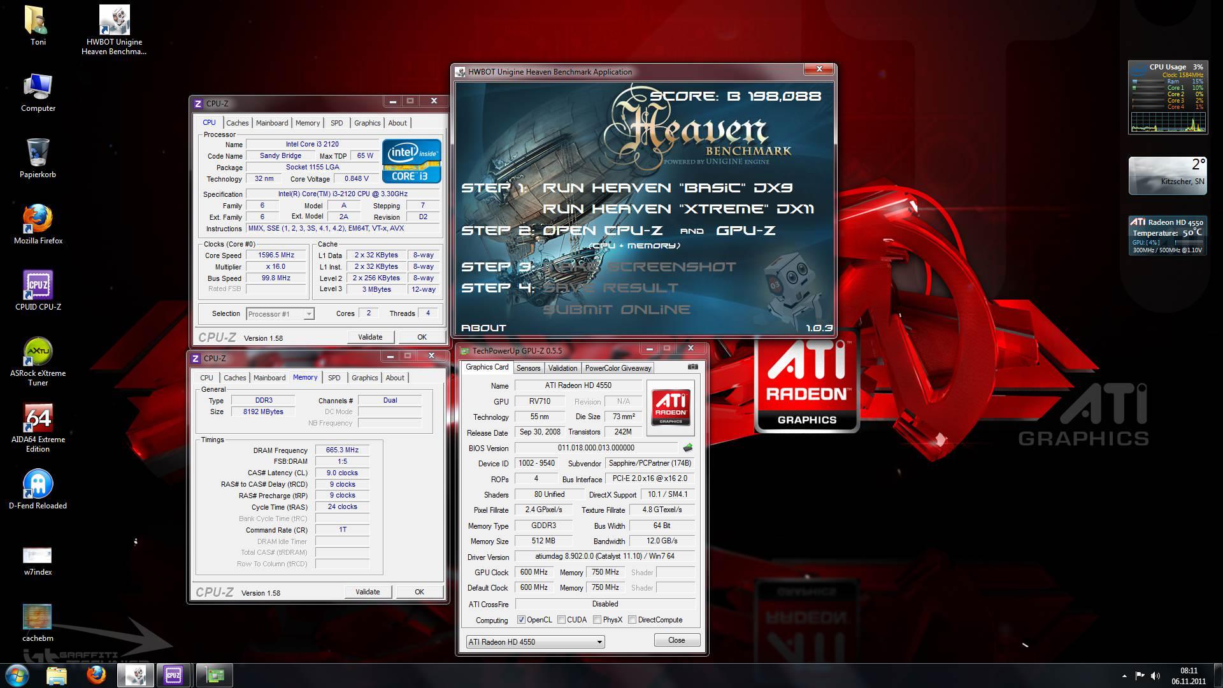Open the Processor #1 selection dropdown
Screen dimensions: 1223x688
point(280,314)
